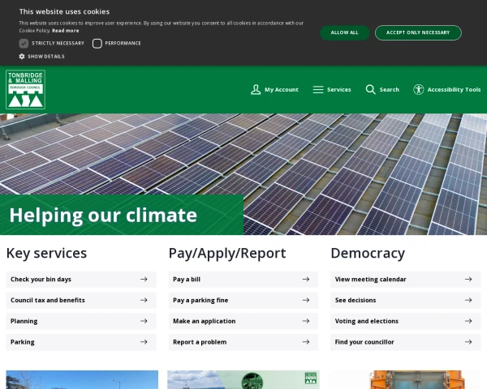Click the gear icon beside Show Details
The width and height of the screenshot is (487, 389).
[22, 57]
